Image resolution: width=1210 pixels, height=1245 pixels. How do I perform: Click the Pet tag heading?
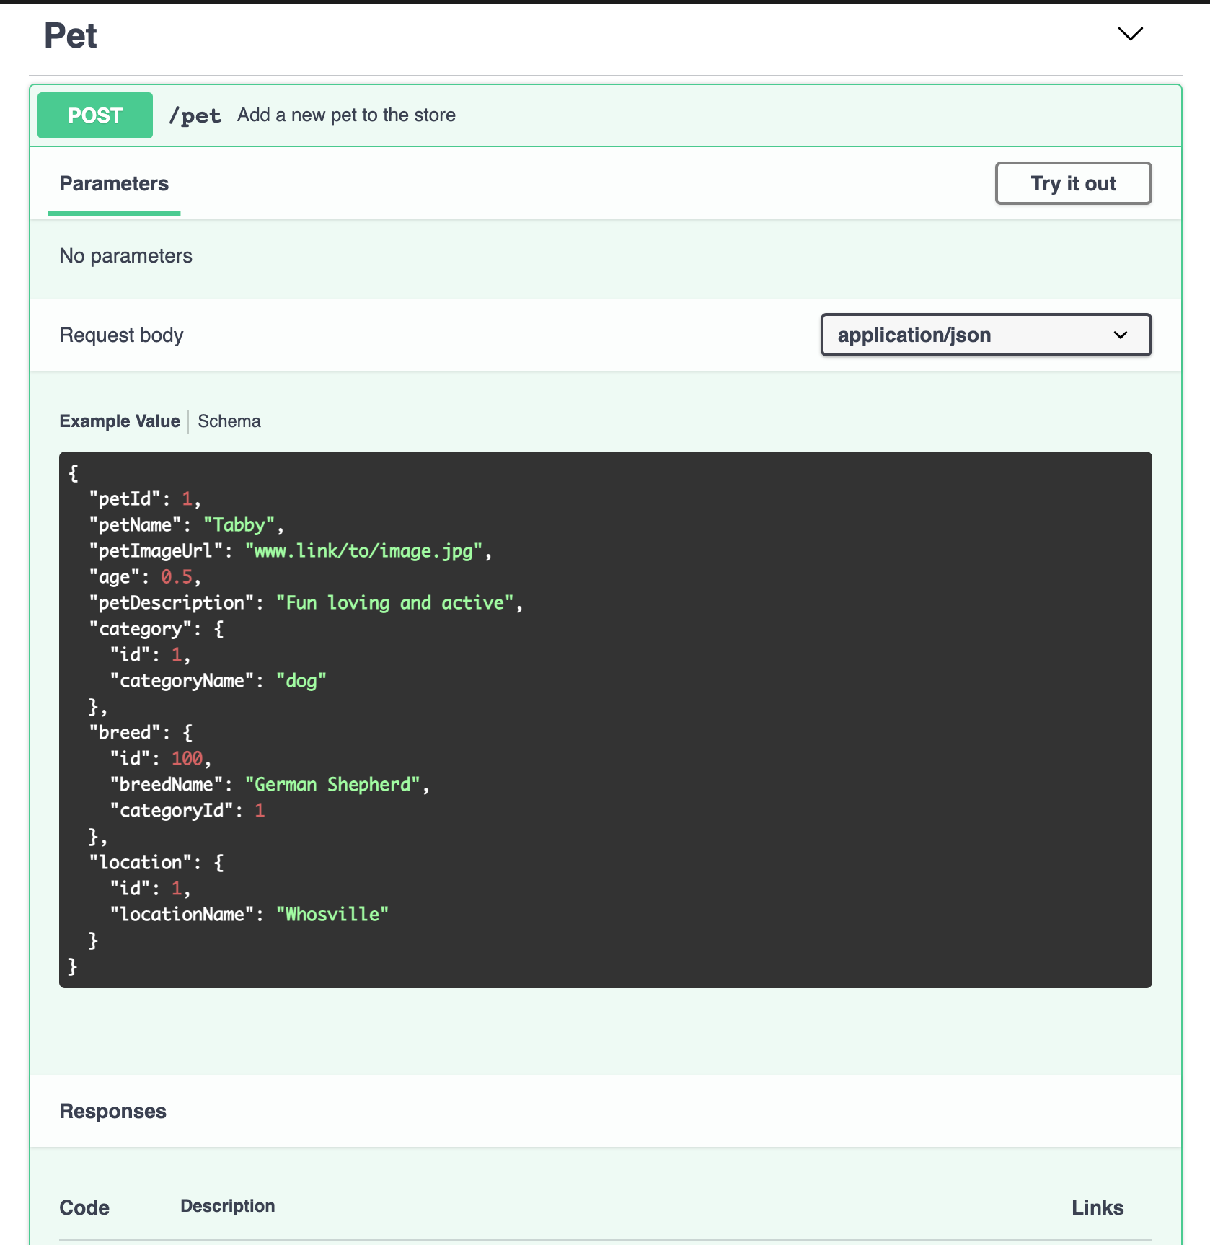(71, 35)
